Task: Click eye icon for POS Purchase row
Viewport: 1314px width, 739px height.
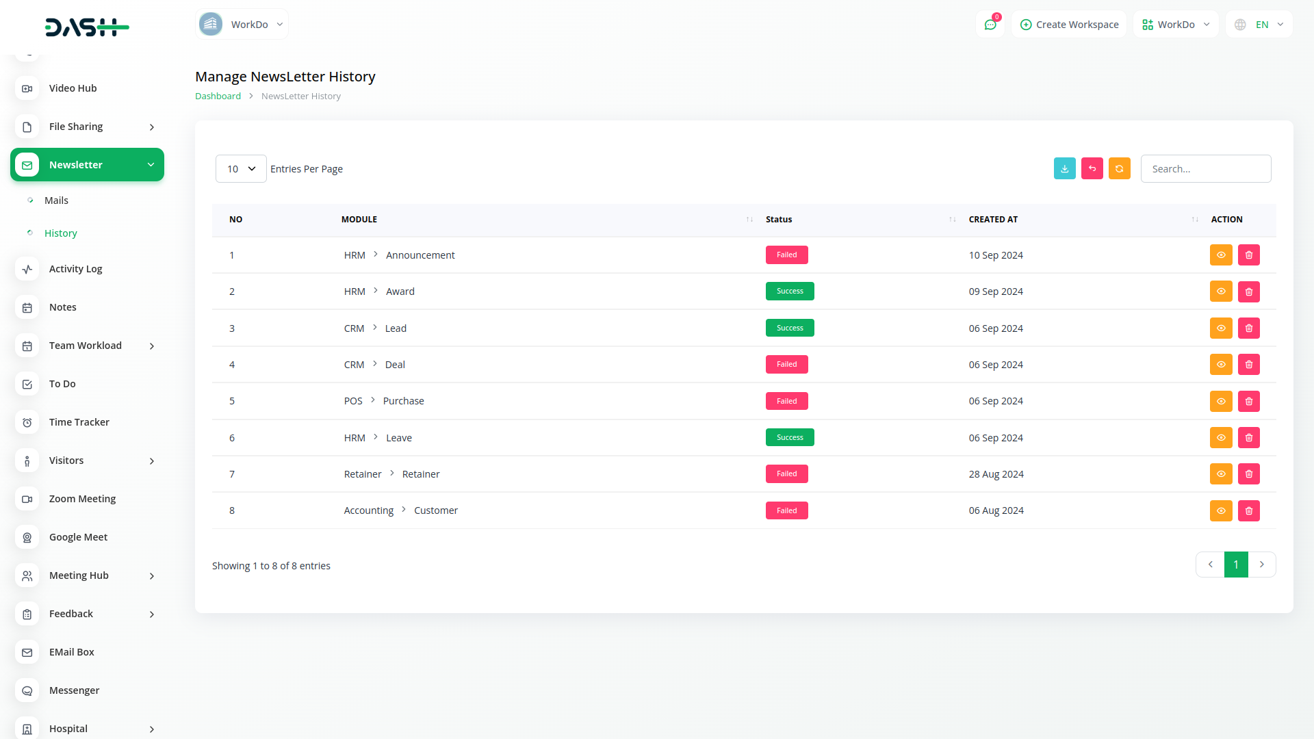Action: [1220, 401]
